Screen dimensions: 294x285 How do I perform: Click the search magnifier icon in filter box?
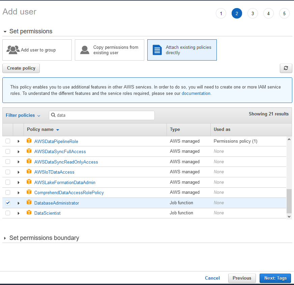coord(53,115)
